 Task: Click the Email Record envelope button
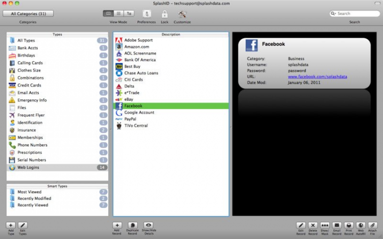pos(337,225)
